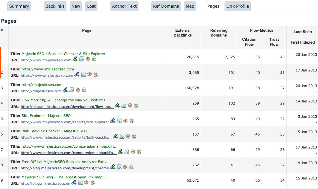Click the report scroll icon in the Flow Metrics row
Image resolution: width=318 pixels, height=189 pixels.
coord(124,105)
